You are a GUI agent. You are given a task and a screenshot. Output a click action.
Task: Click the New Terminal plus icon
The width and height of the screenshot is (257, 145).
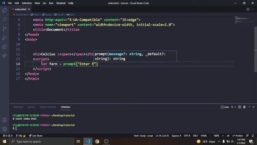pos(232,107)
